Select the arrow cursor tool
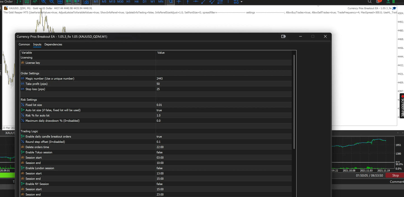Viewport: 404px width, 197px height. pos(171,2)
